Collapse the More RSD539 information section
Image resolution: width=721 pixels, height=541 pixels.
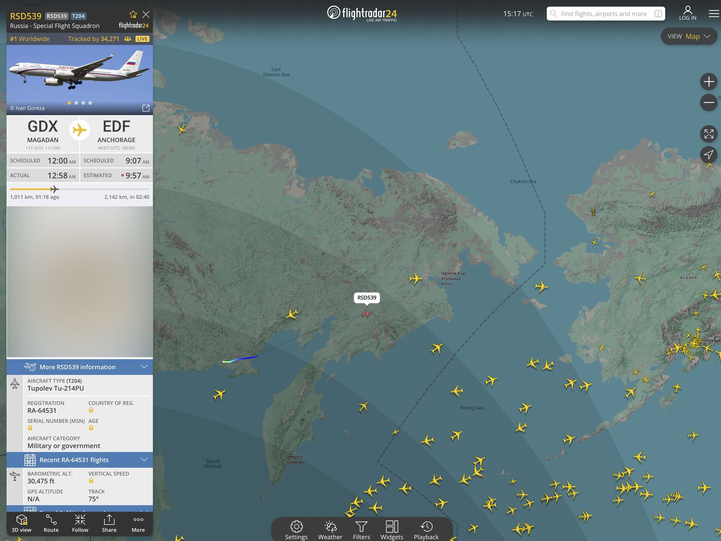tap(144, 367)
